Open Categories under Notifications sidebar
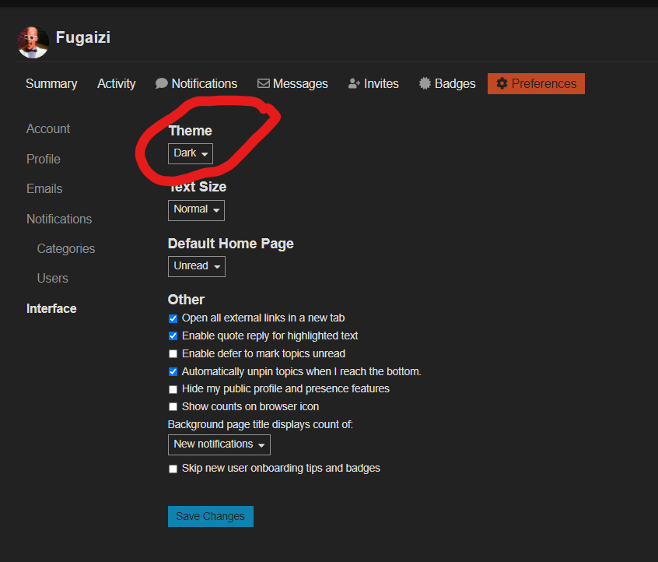This screenshot has height=562, width=658. tap(66, 248)
